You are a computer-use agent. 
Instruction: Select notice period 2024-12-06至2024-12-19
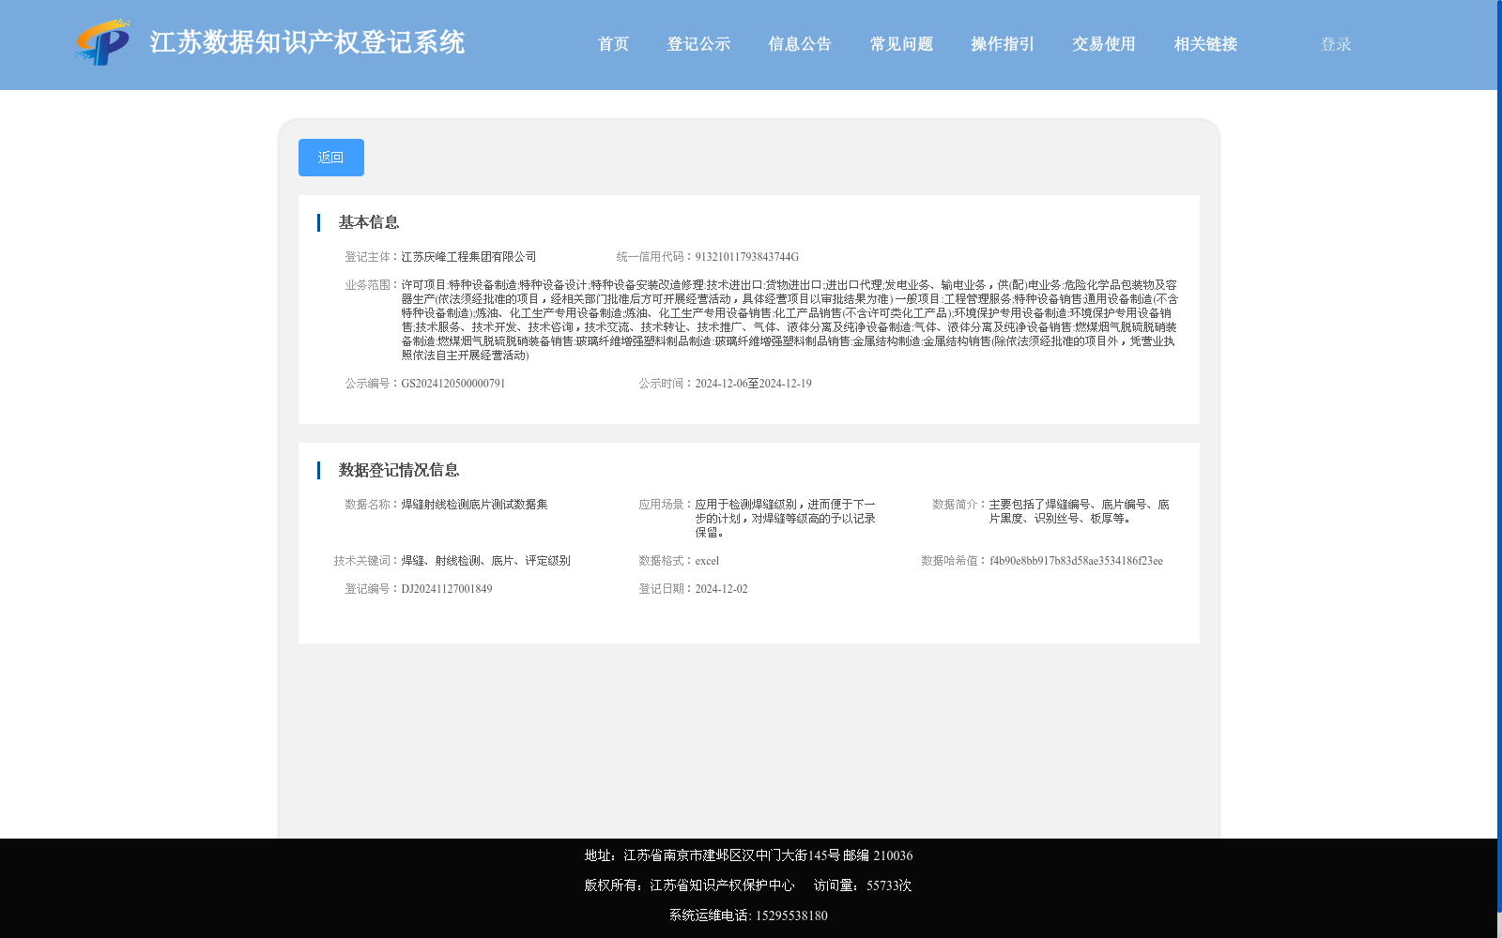pos(753,384)
